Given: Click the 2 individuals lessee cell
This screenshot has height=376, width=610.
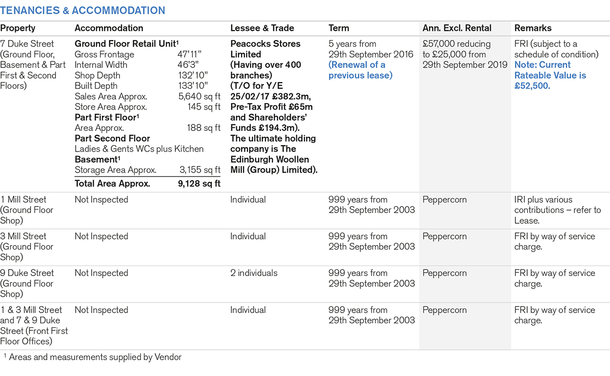Looking at the screenshot, I should (254, 273).
